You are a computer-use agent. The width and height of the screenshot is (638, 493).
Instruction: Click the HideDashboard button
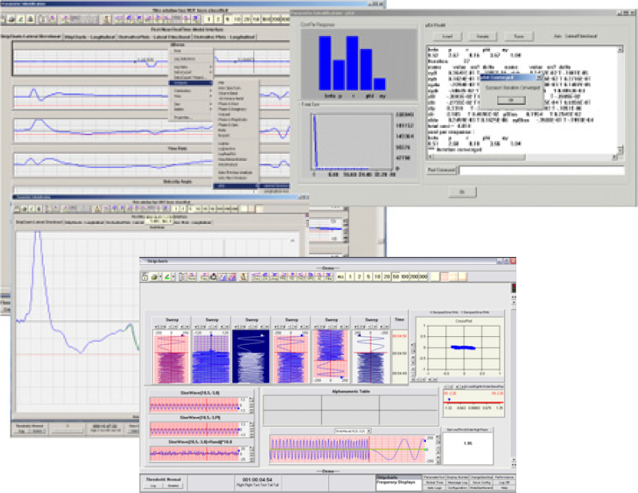481,487
